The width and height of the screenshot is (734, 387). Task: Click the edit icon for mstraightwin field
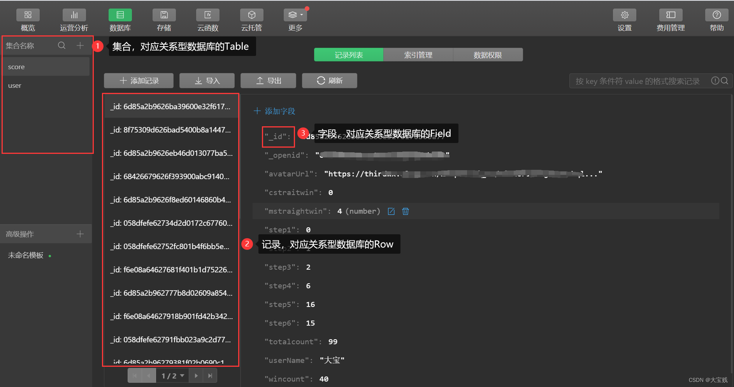click(391, 211)
